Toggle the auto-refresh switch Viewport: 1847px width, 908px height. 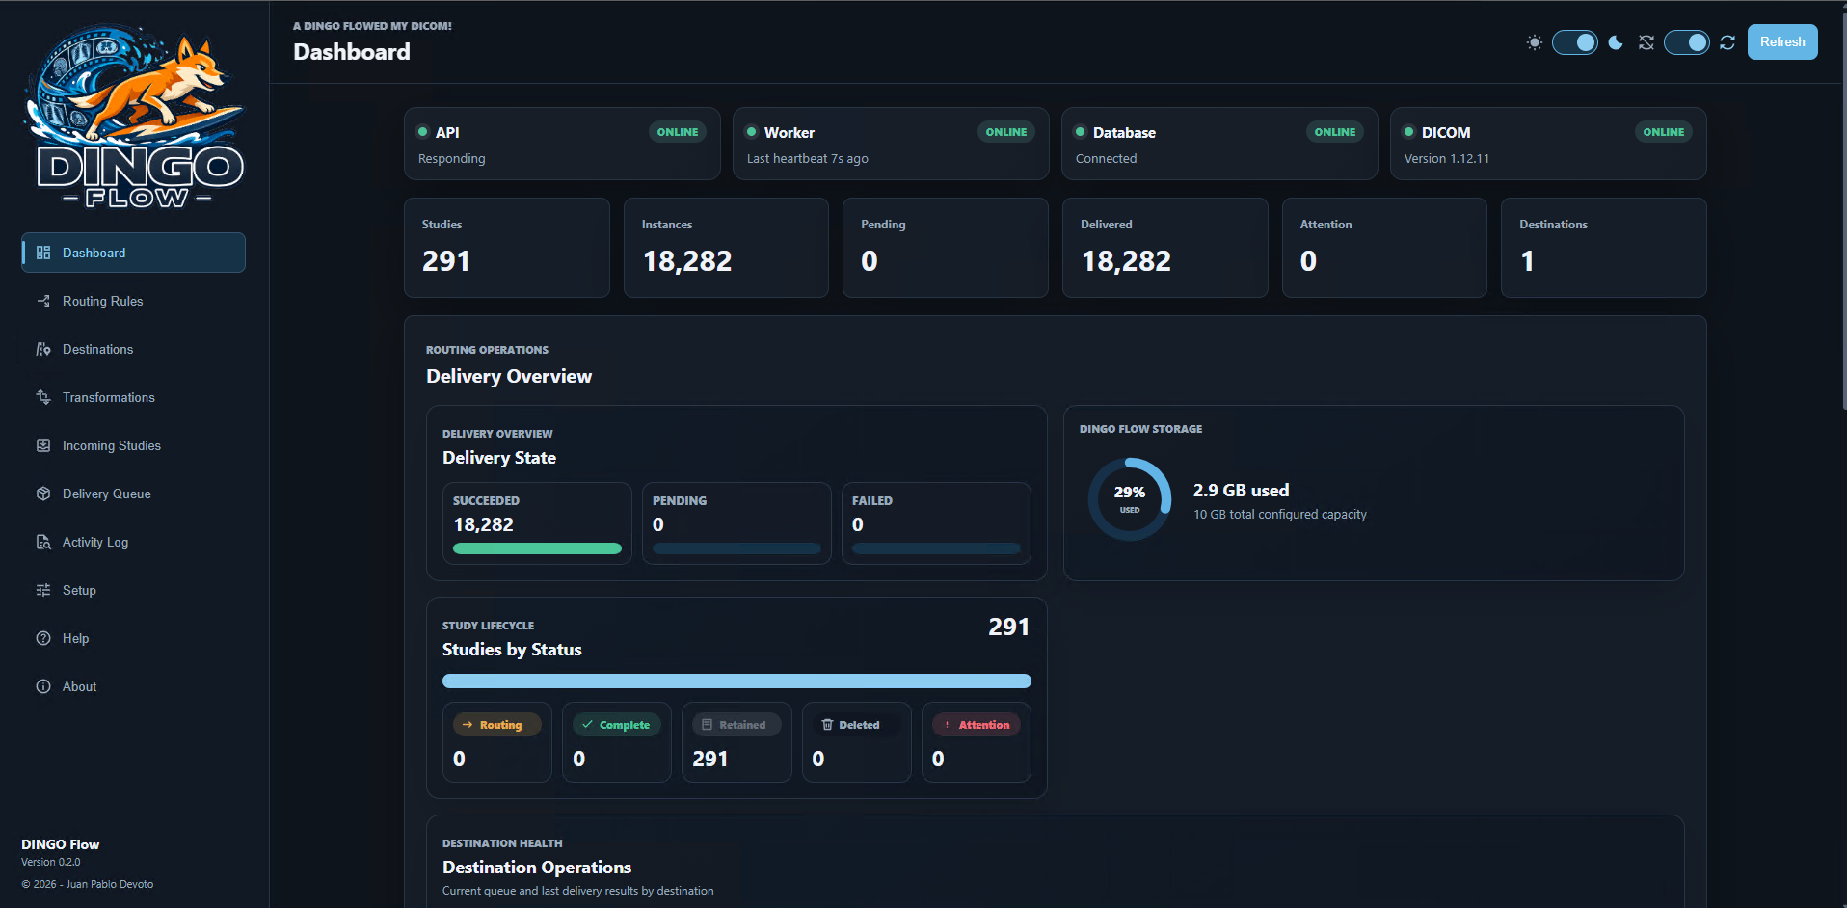[1687, 42]
